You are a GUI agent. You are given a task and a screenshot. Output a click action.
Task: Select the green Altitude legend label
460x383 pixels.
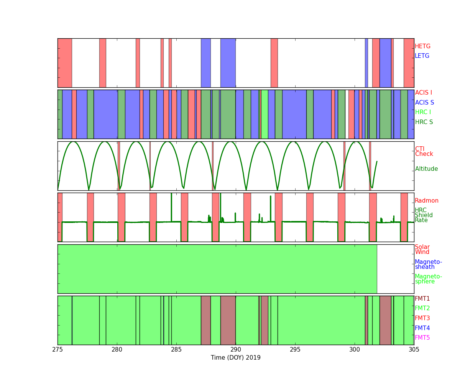click(x=426, y=169)
